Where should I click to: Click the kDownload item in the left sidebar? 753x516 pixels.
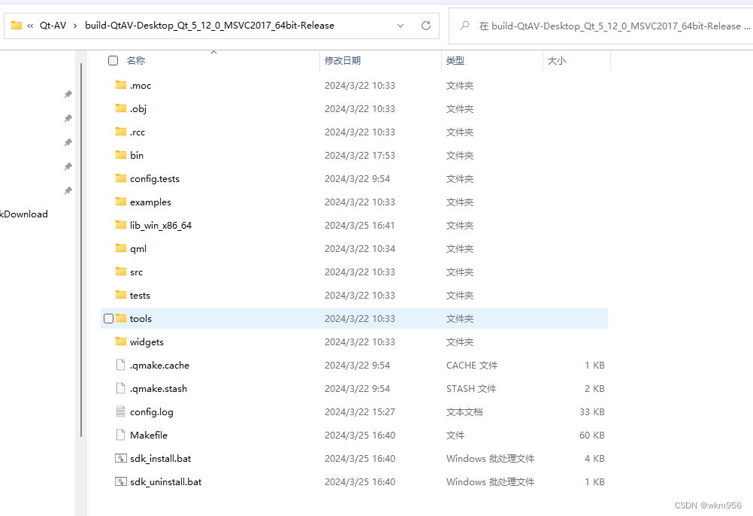pos(23,214)
